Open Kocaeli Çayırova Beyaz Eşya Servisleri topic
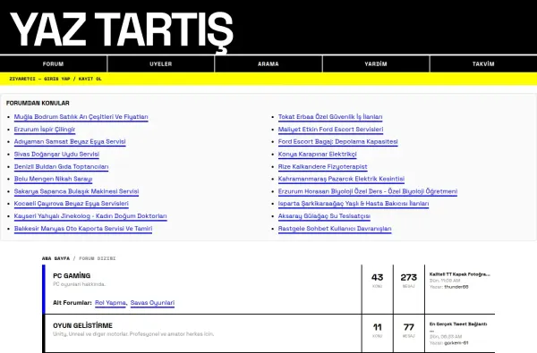This screenshot has height=353, width=537. [x=72, y=204]
